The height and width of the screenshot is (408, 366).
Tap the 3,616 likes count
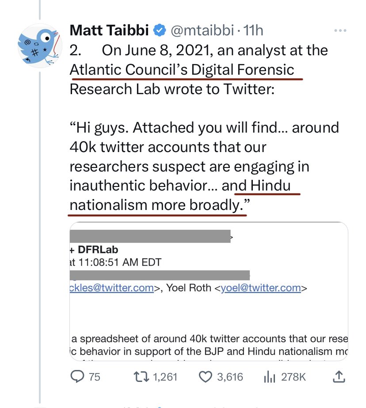[230, 377]
